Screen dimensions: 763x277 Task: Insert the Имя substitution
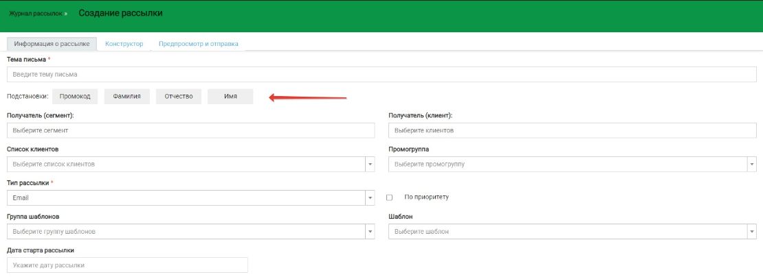[230, 97]
